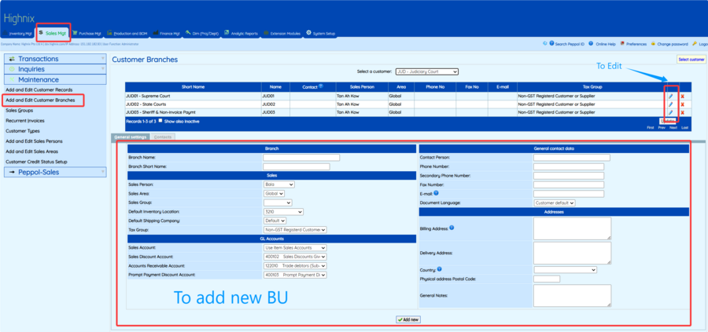Open the Document Language dropdown

pyautogui.click(x=554, y=202)
